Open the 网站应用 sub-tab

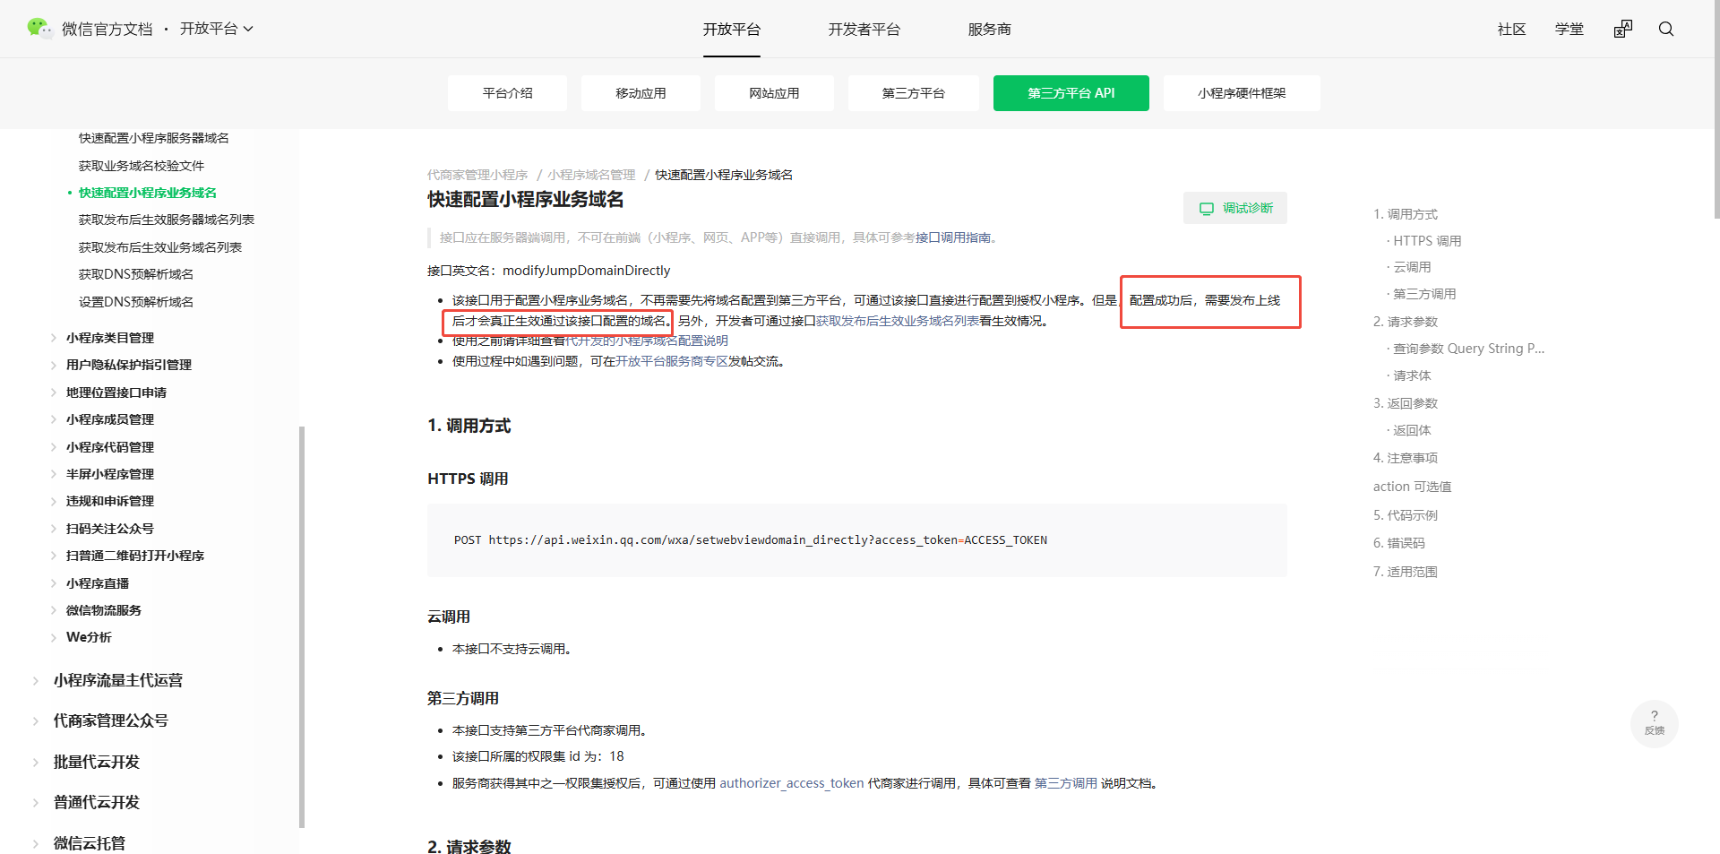click(x=775, y=93)
